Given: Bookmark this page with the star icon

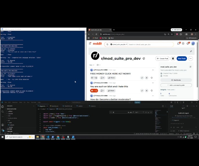Looking at the screenshot, I should tap(172, 34).
